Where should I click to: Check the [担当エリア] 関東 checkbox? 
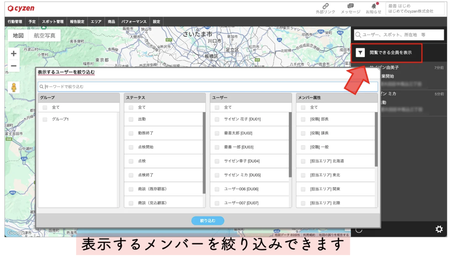pos(303,189)
